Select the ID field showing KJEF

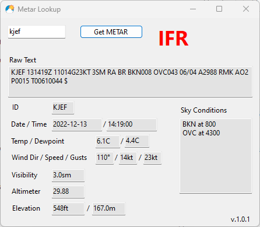click(x=63, y=107)
